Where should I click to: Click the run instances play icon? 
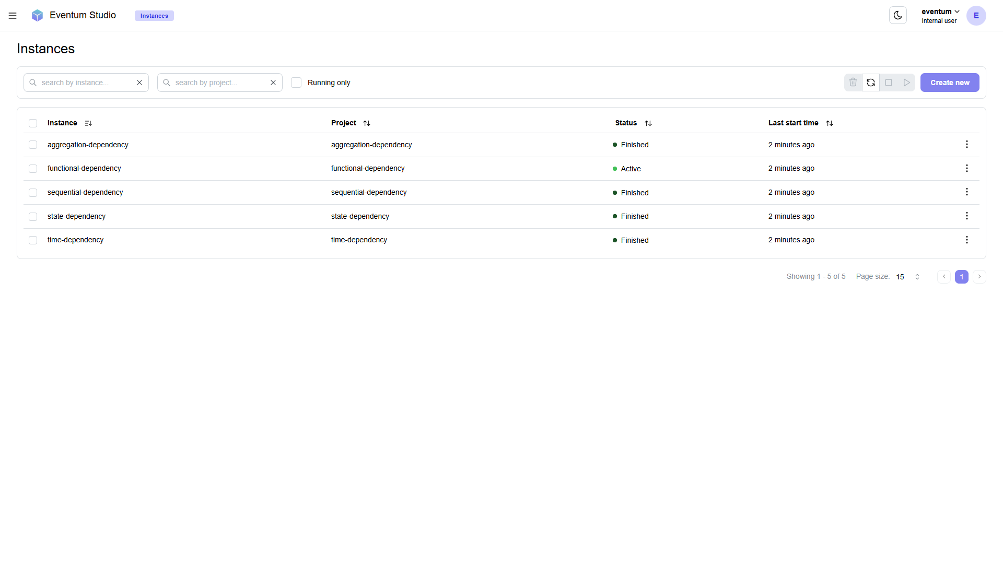(906, 83)
